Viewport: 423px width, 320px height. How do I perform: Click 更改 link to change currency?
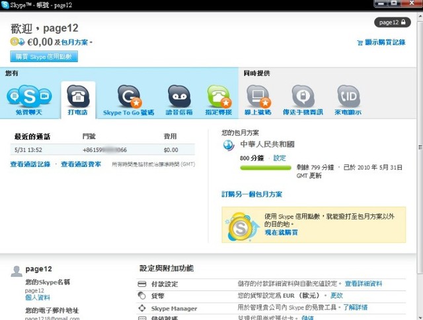coord(336,296)
